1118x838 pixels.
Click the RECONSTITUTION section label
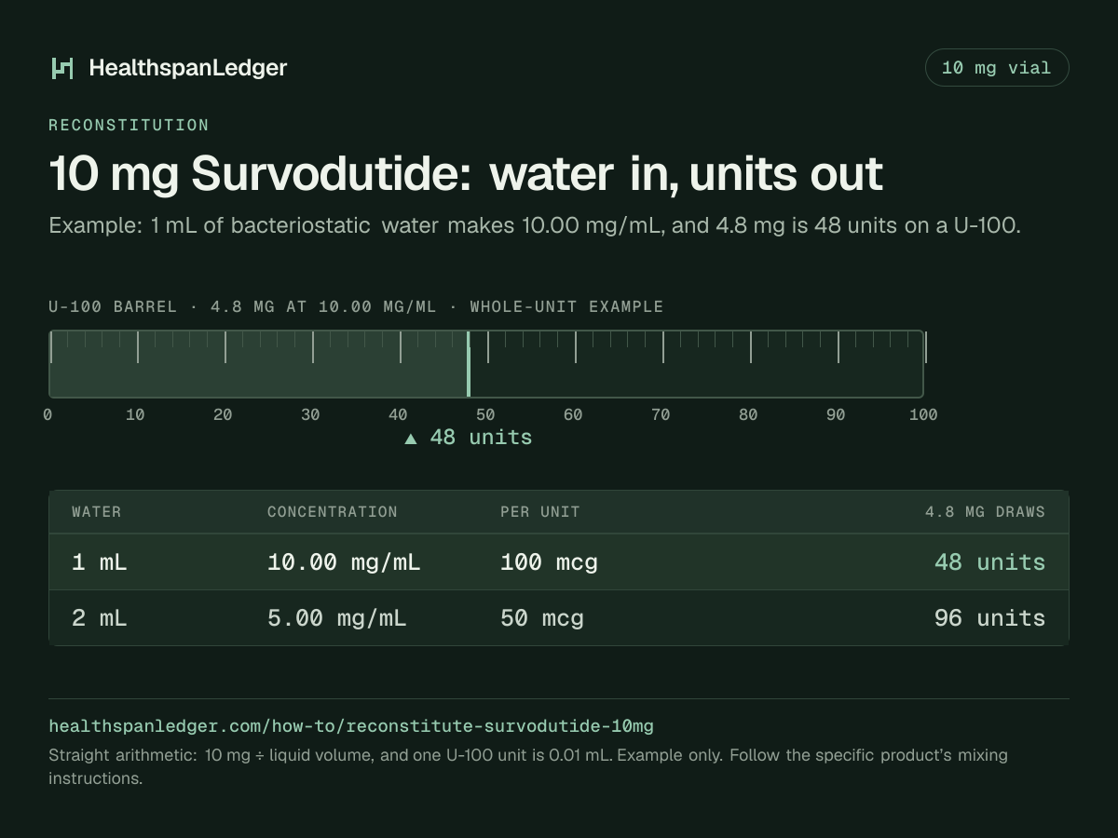(129, 125)
